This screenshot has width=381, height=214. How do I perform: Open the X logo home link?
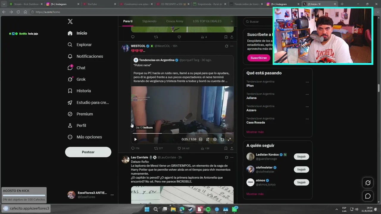point(70,21)
